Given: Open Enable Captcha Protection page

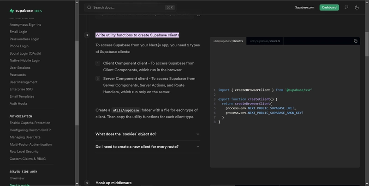Looking at the screenshot, I should click(x=30, y=123).
